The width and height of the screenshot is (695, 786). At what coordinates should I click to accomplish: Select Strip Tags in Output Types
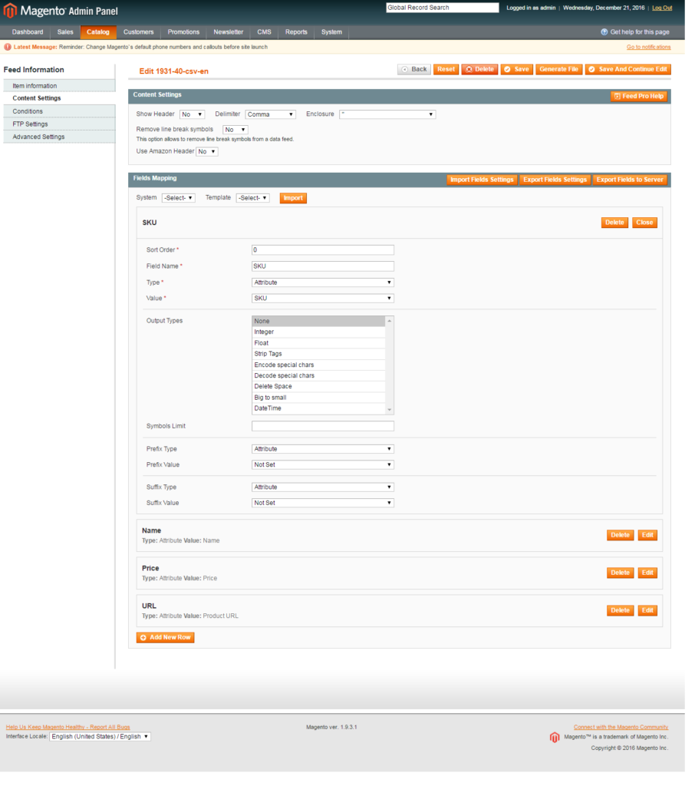[x=318, y=354]
